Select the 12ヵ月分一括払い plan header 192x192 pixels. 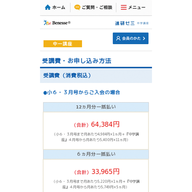(96, 107)
